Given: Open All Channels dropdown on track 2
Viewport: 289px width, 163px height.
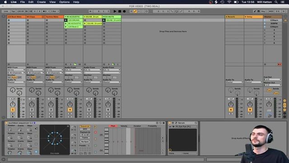Looking at the screenshot, I should [35, 72].
